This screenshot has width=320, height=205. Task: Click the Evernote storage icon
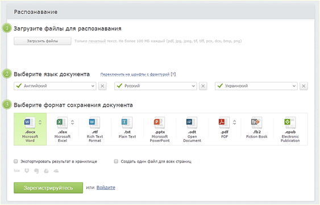pos(36,171)
